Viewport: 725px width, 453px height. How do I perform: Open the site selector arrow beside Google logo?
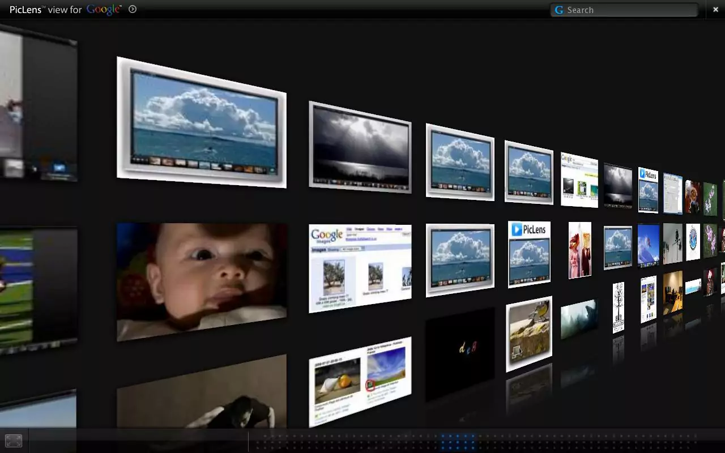tap(133, 9)
